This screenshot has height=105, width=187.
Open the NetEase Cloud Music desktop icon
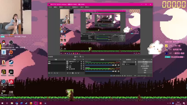point(11,83)
